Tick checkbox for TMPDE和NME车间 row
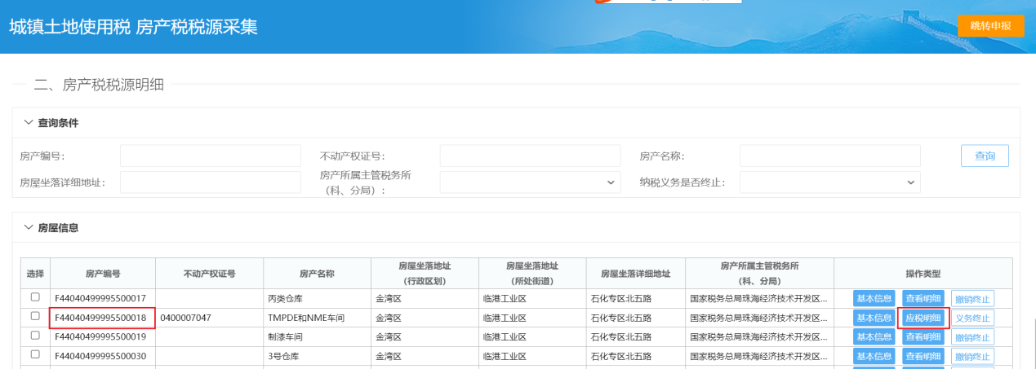The image size is (1036, 369). pyautogui.click(x=35, y=316)
